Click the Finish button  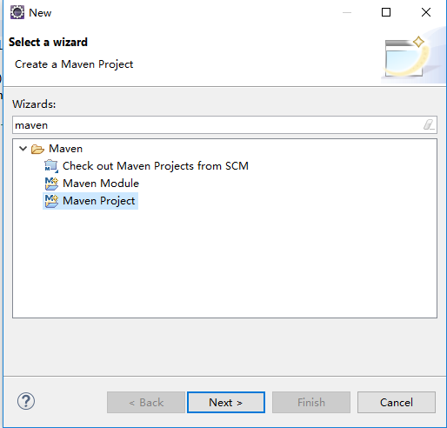click(311, 403)
